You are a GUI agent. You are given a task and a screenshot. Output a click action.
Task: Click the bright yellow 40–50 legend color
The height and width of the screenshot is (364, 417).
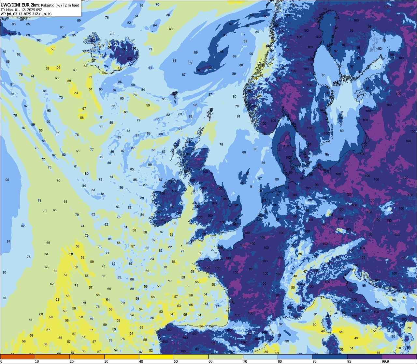coord(156,356)
